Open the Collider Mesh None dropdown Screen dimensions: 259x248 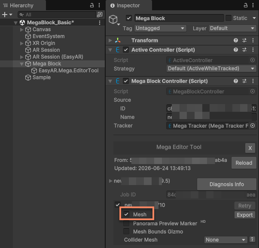pos(225,240)
